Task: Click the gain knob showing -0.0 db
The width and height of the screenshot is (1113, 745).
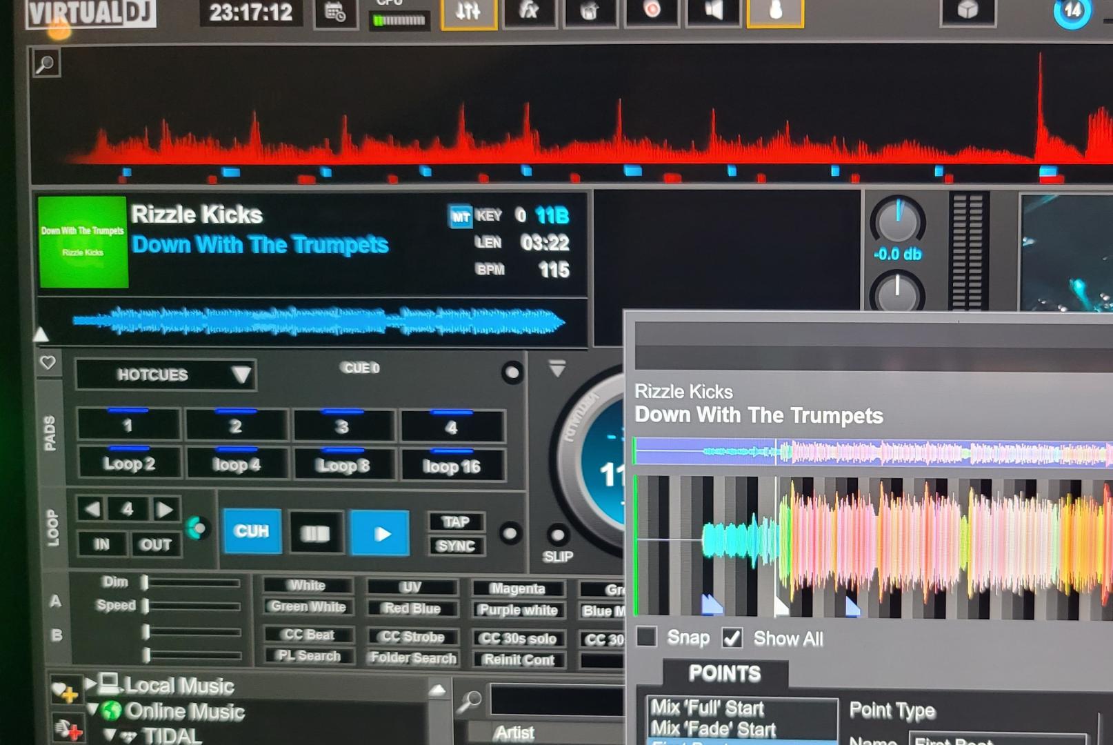Action: point(898,221)
